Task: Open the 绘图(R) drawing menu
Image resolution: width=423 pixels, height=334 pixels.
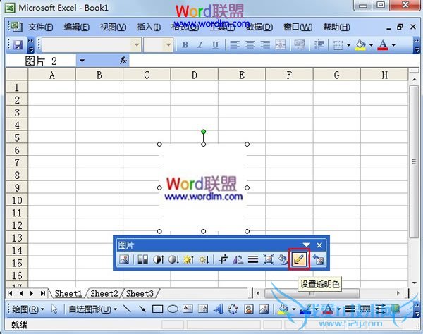Action: 28,309
